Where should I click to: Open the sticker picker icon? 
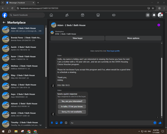point(61,123)
